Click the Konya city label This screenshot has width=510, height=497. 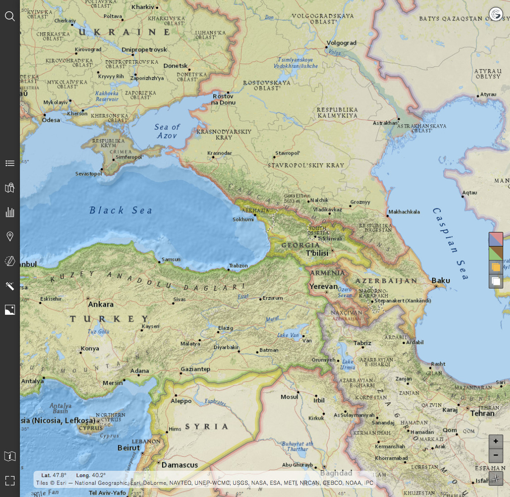[x=90, y=349]
